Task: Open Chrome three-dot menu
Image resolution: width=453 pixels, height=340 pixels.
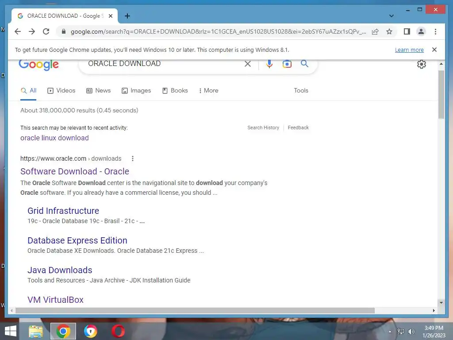Action: click(x=435, y=31)
